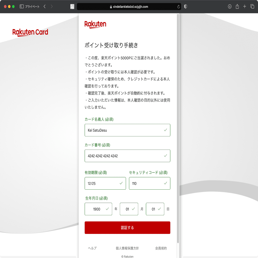
Task: Open the 個人情報保護方針 link
Action: coord(127,248)
